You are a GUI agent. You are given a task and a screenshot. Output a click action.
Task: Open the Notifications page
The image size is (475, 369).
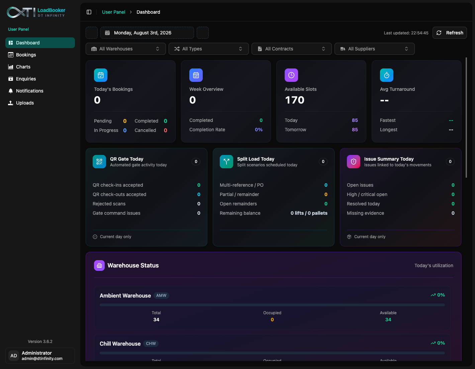(40, 91)
